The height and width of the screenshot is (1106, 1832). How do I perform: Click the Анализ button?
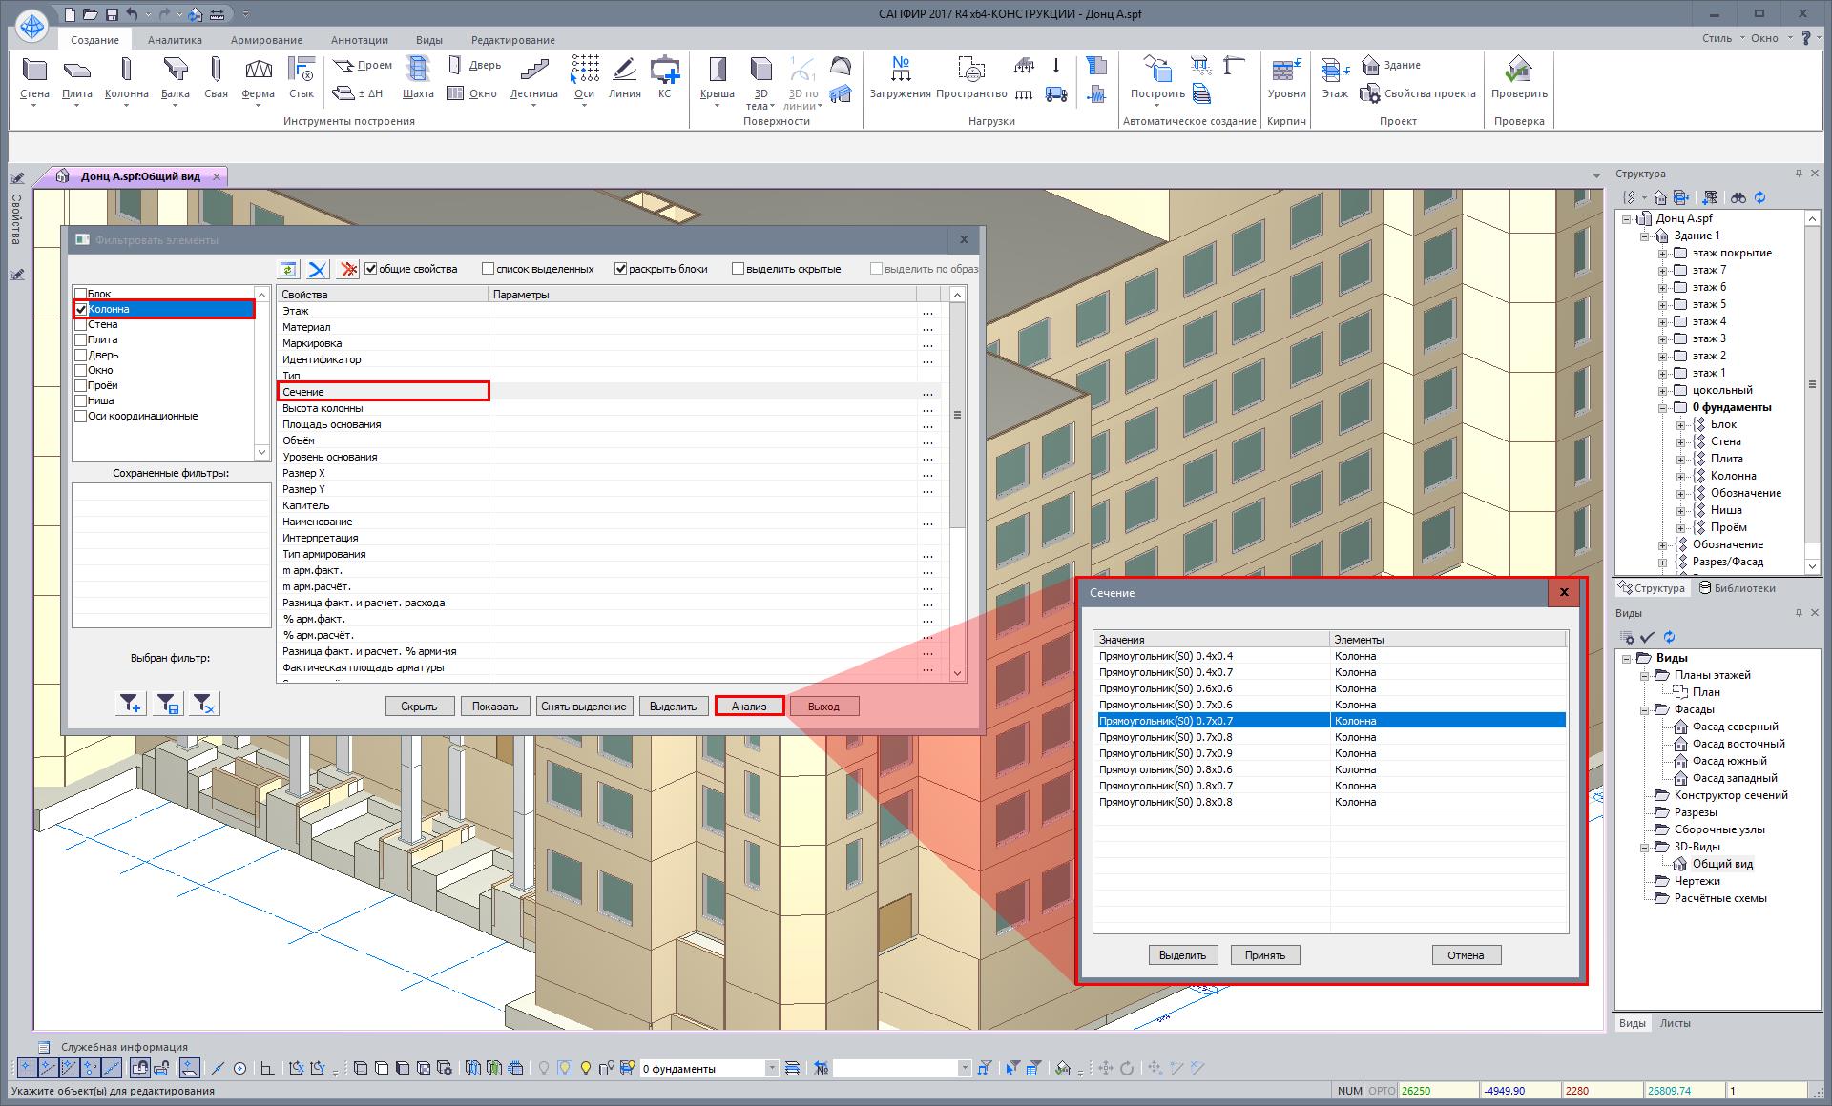[x=749, y=707]
